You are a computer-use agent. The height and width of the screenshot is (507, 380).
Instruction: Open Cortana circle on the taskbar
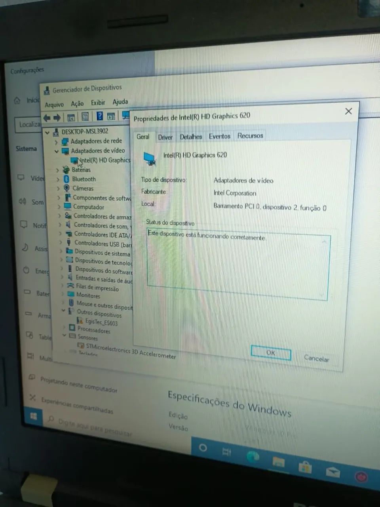point(203,448)
